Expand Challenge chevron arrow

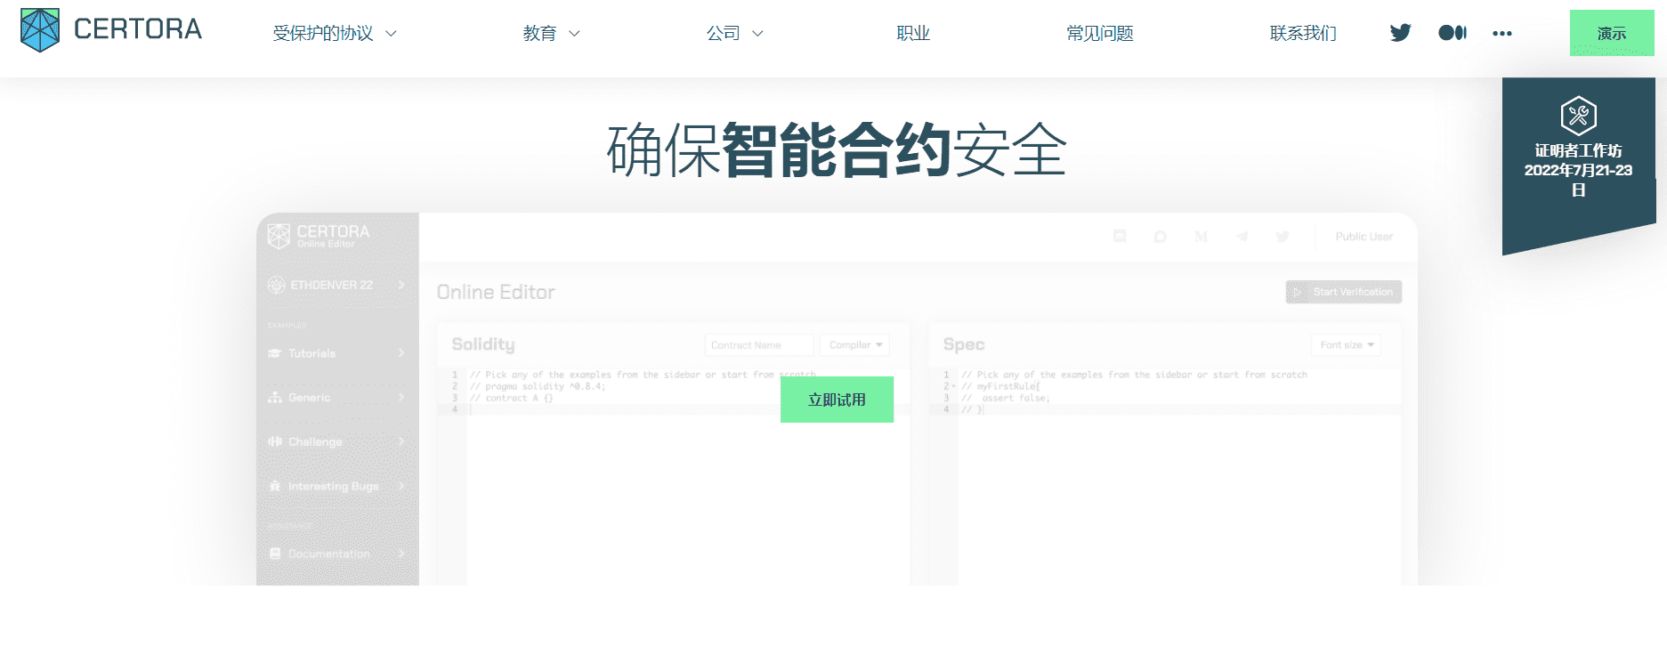pos(401,441)
